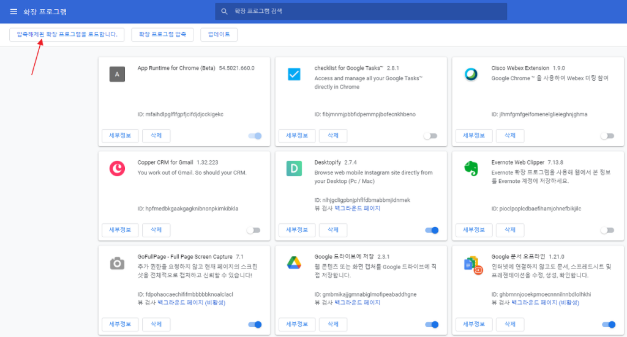
Task: Open 세부정보 for Cisco Webex Extension
Action: [x=474, y=136]
